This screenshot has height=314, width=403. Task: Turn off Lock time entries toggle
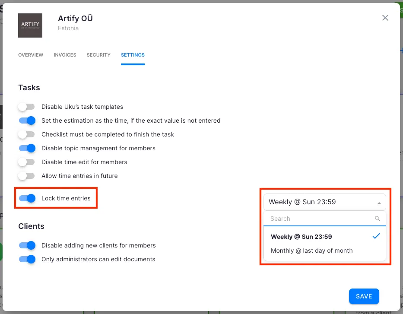coord(27,198)
